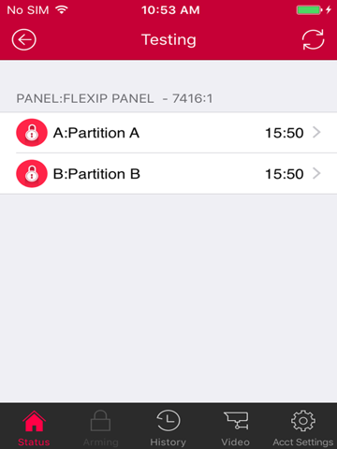The height and width of the screenshot is (449, 337).
Task: Open the Video camera icon
Action: click(x=236, y=421)
